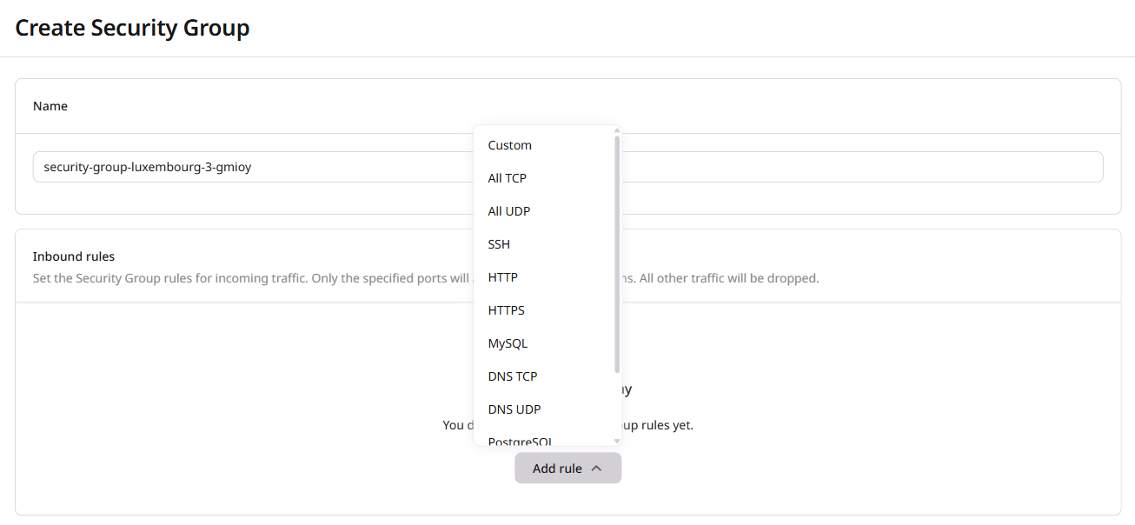Click the security group name input field

(x=568, y=167)
